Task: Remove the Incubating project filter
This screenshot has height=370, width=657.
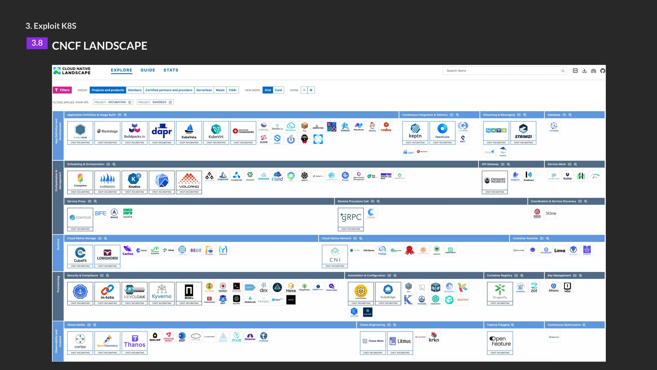Action: pos(130,102)
